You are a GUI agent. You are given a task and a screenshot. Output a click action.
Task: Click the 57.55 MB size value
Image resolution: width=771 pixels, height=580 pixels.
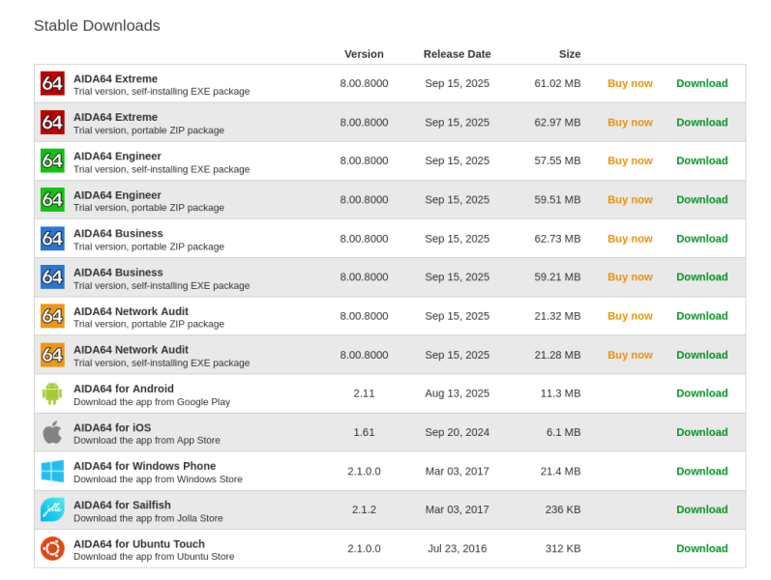[x=557, y=160]
